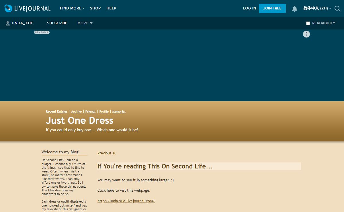
Task: Open the language selector 简体中文 (ZH)
Action: (x=317, y=8)
